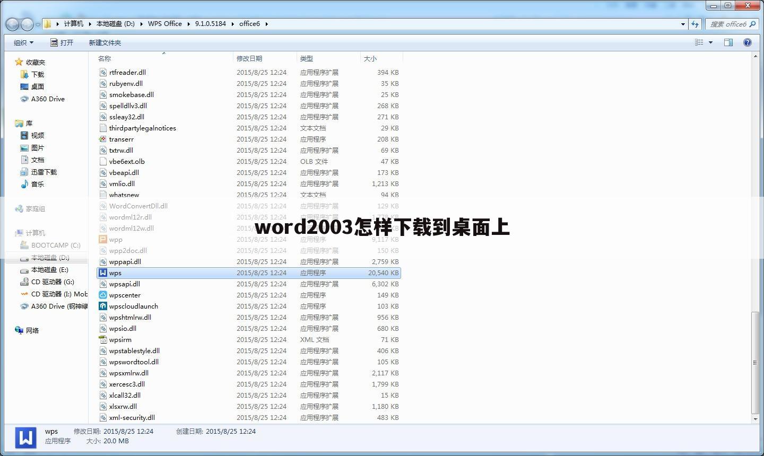Select the wps application icon in list
This screenshot has height=456, width=764.
103,273
